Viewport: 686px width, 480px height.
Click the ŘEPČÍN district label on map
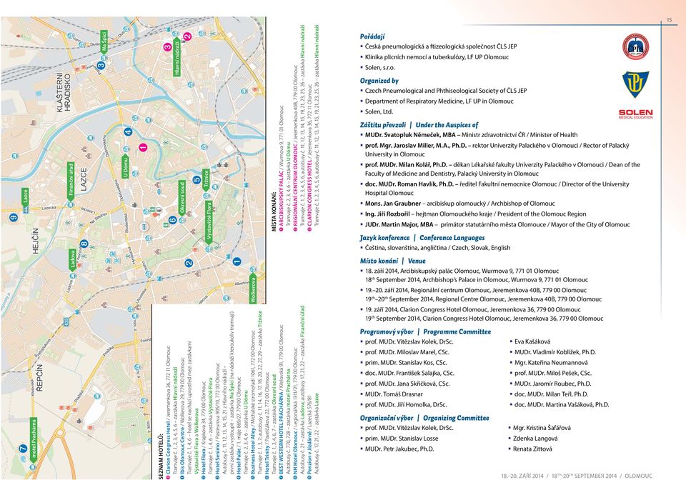click(40, 377)
